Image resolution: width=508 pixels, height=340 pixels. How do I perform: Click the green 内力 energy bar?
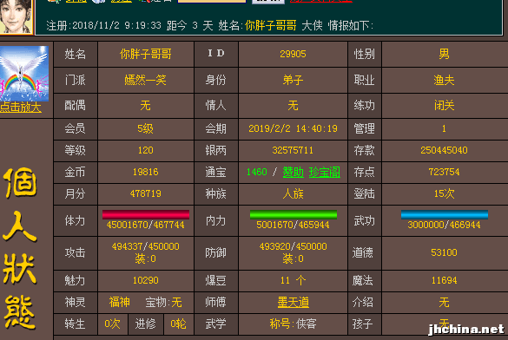click(x=294, y=214)
